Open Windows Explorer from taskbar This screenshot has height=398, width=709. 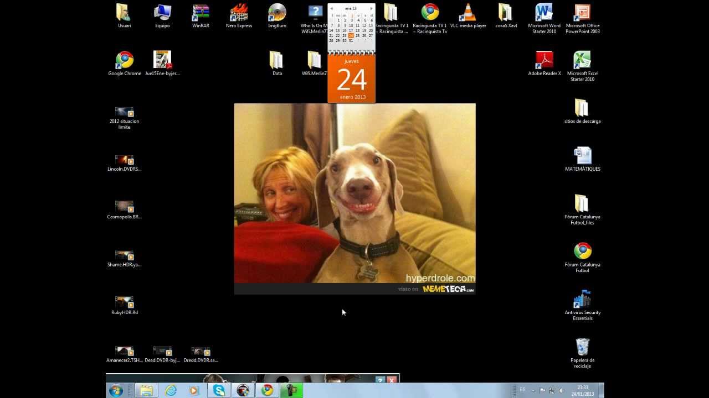tap(146, 390)
